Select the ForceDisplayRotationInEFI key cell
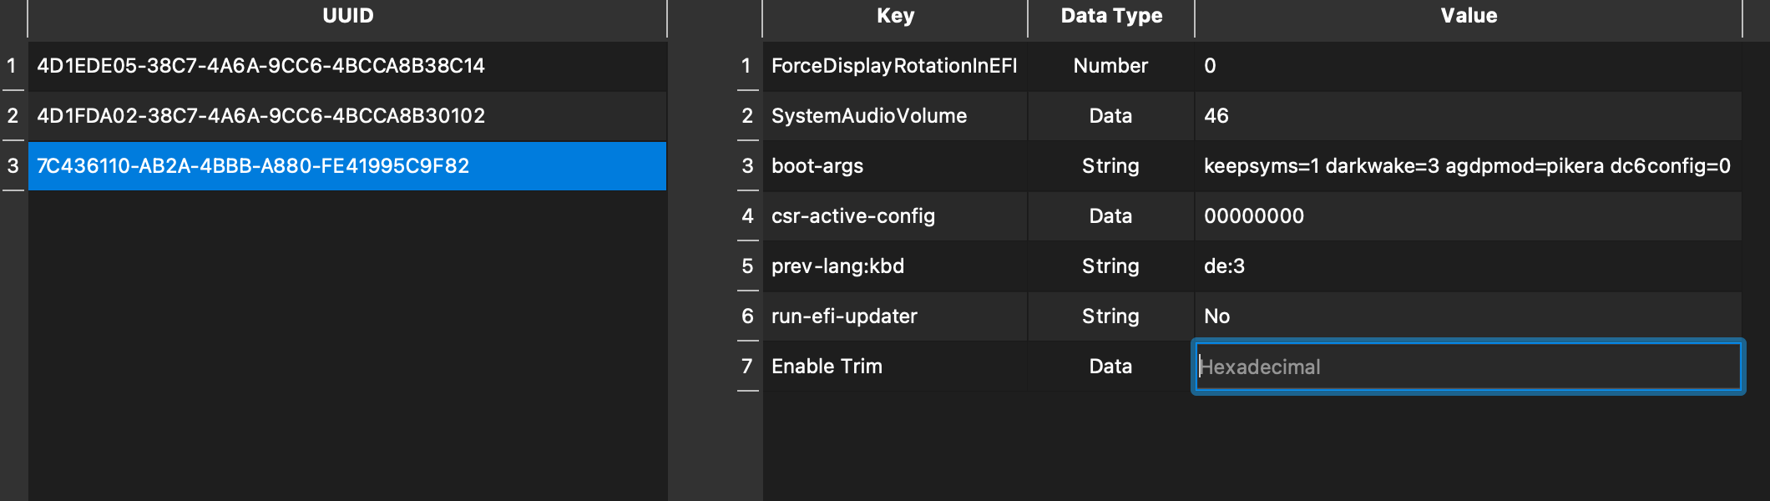Viewport: 1770px width, 501px height. pyautogui.click(x=893, y=66)
